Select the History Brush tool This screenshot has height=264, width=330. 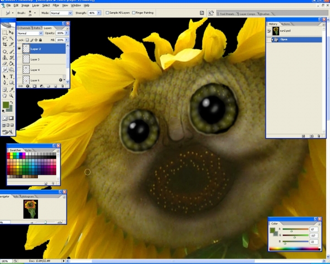click(11, 57)
